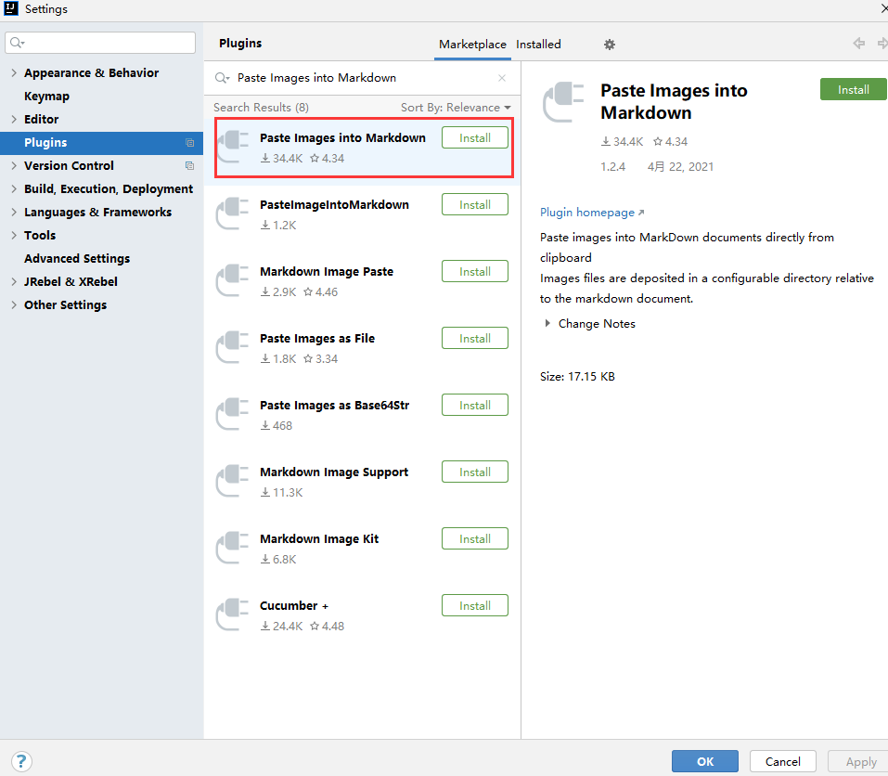Expand the Version Control node

click(14, 166)
